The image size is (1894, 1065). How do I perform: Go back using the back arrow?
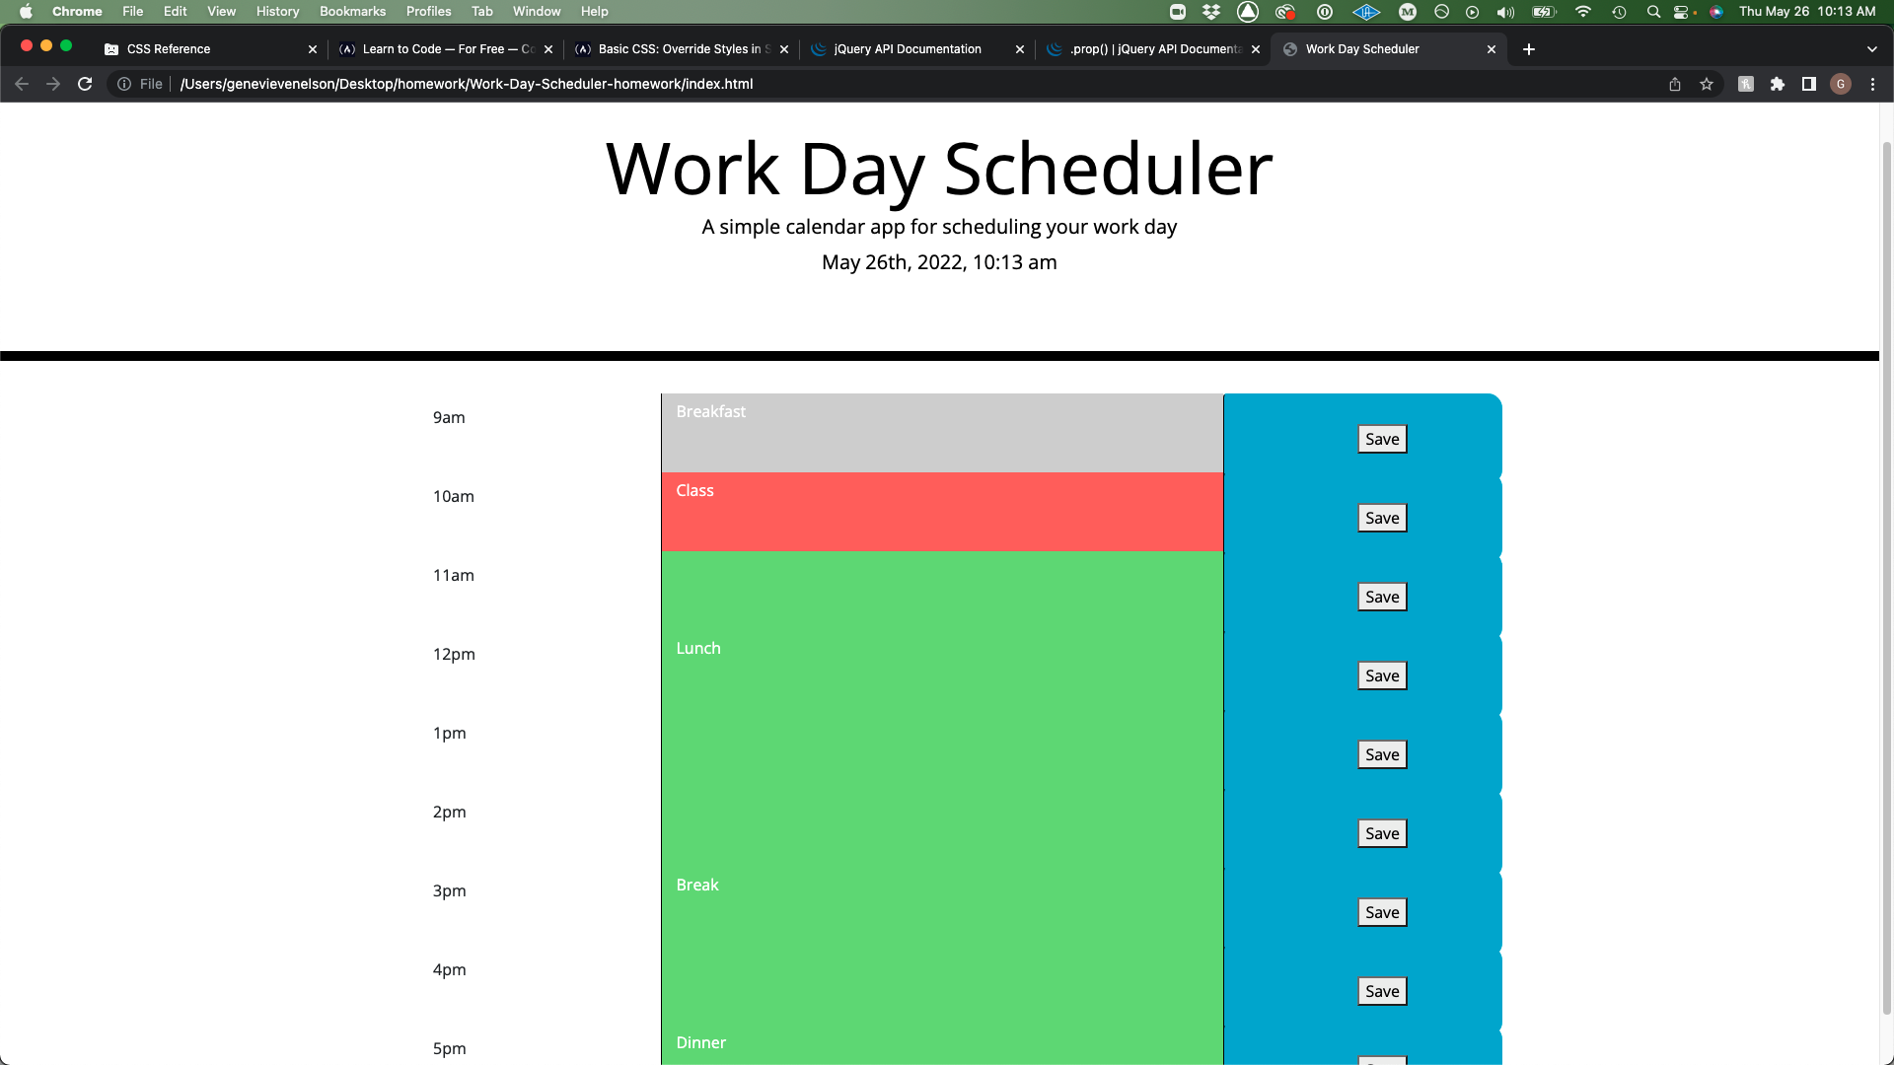click(x=22, y=84)
